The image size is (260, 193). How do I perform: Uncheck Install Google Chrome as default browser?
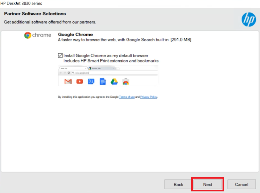[60, 56]
